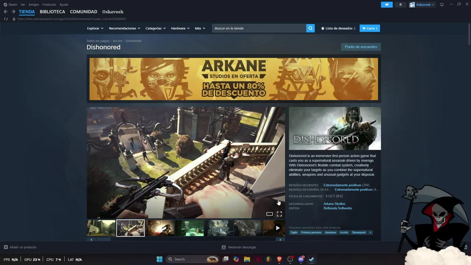
Task: Expand the Hardware dropdown
Action: point(180,28)
